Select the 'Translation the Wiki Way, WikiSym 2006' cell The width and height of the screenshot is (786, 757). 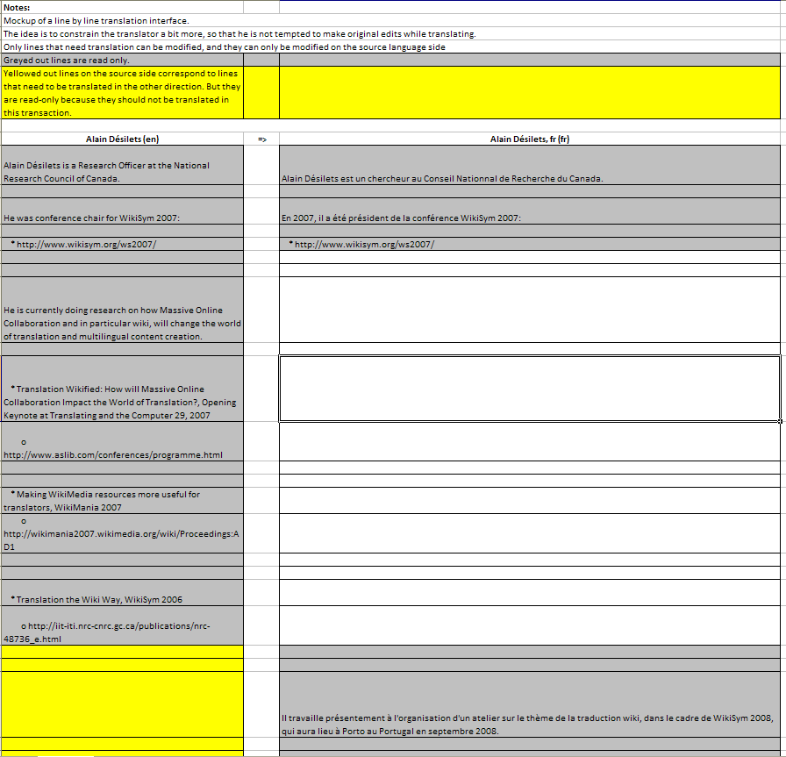122,593
